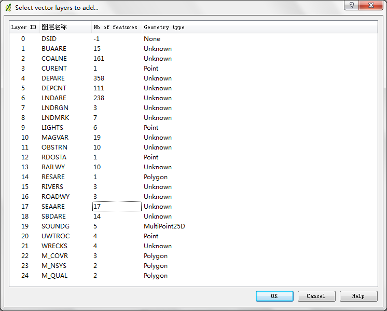Select the DEPCNT layer name
387x311 pixels.
coord(54,88)
